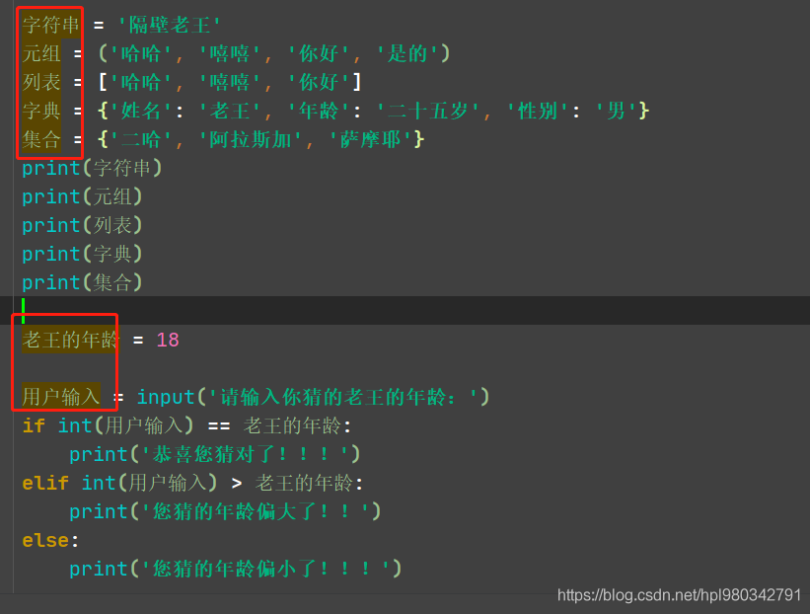Click '二哈' in the set line

(140, 139)
